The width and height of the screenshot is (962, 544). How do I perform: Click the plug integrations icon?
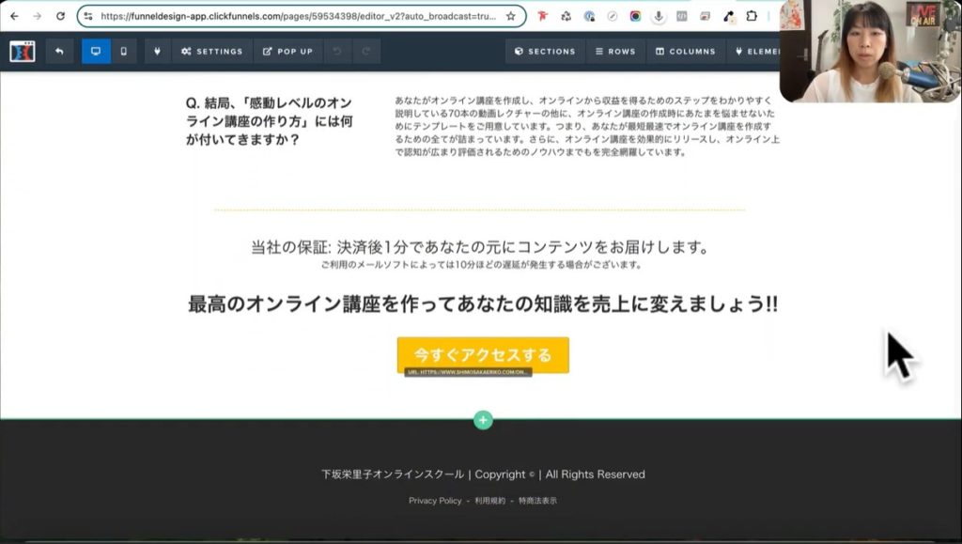(157, 52)
